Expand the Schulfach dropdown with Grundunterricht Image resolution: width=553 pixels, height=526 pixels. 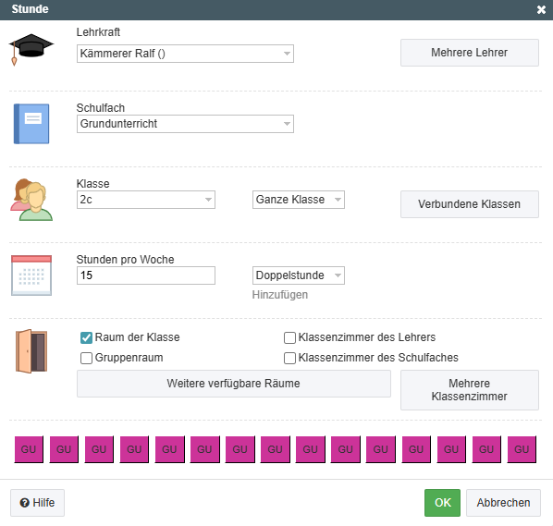(x=185, y=124)
